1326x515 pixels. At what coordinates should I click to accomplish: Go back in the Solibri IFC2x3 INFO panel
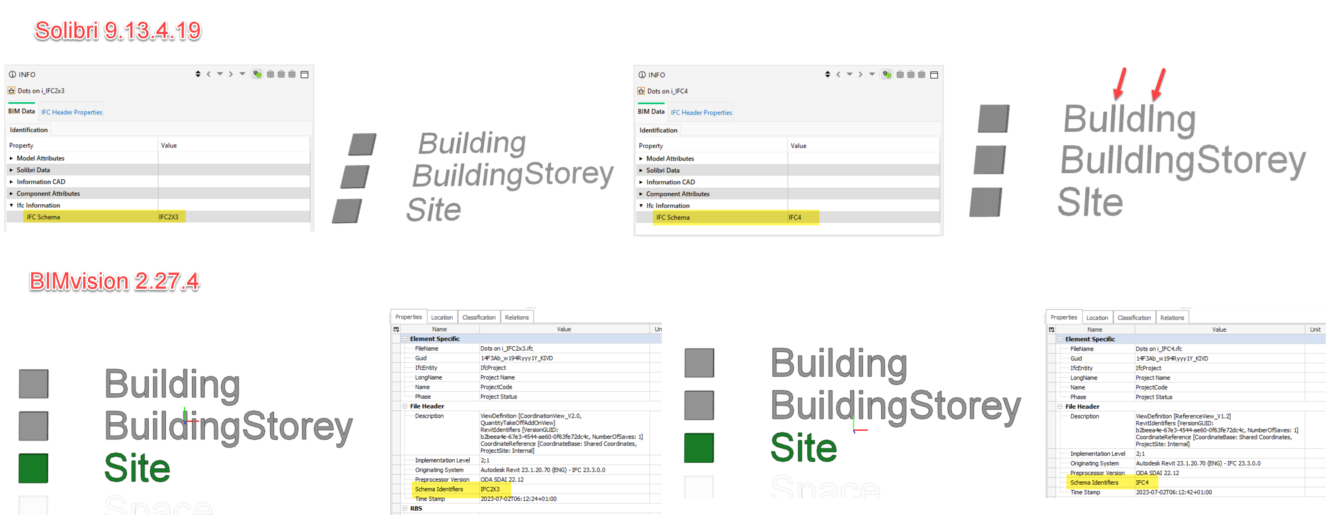click(x=209, y=74)
